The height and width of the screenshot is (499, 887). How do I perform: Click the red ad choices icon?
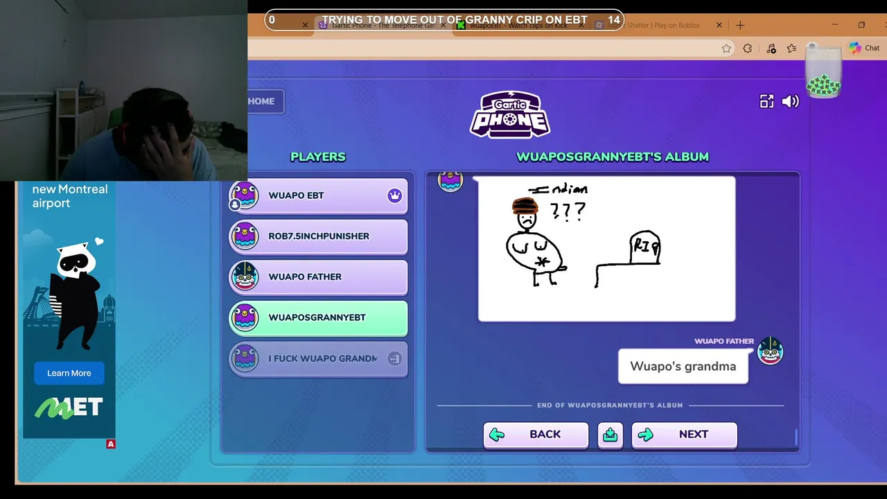point(111,444)
